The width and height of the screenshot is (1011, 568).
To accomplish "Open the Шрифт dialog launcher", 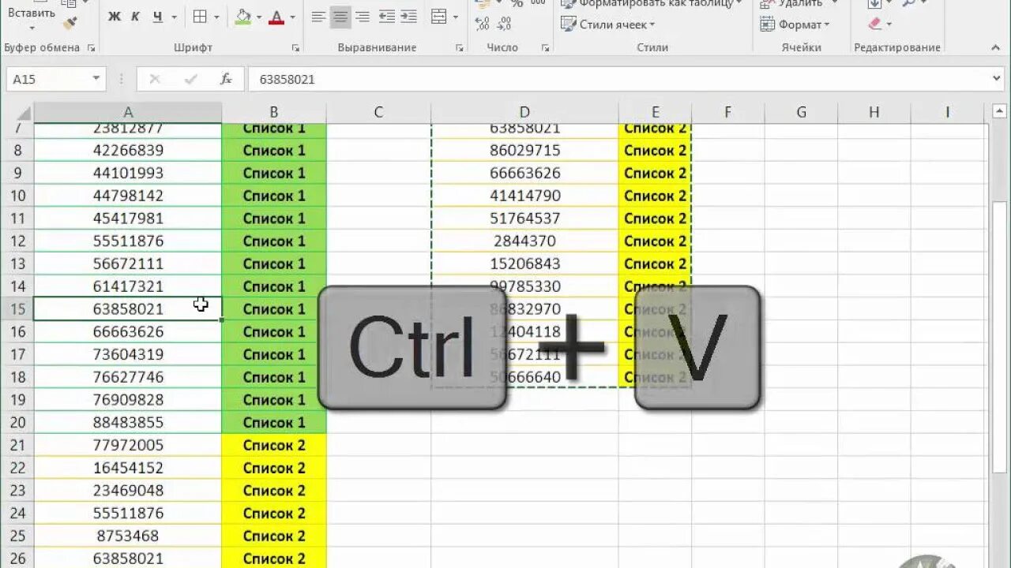I will [295, 48].
